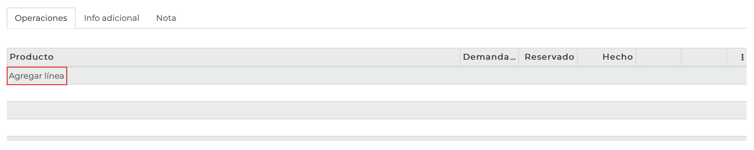The image size is (754, 150).
Task: Select the Nota tab
Action: 166,18
